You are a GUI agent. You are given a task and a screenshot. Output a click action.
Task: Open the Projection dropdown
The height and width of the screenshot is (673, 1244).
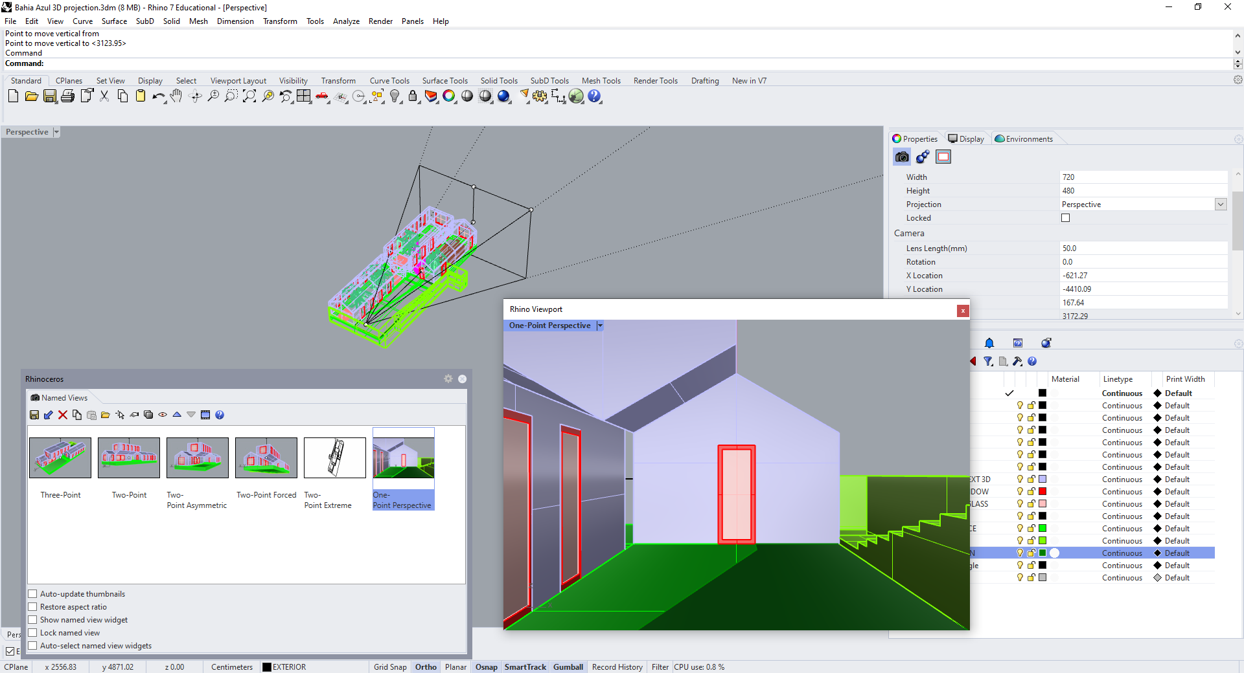click(1221, 204)
